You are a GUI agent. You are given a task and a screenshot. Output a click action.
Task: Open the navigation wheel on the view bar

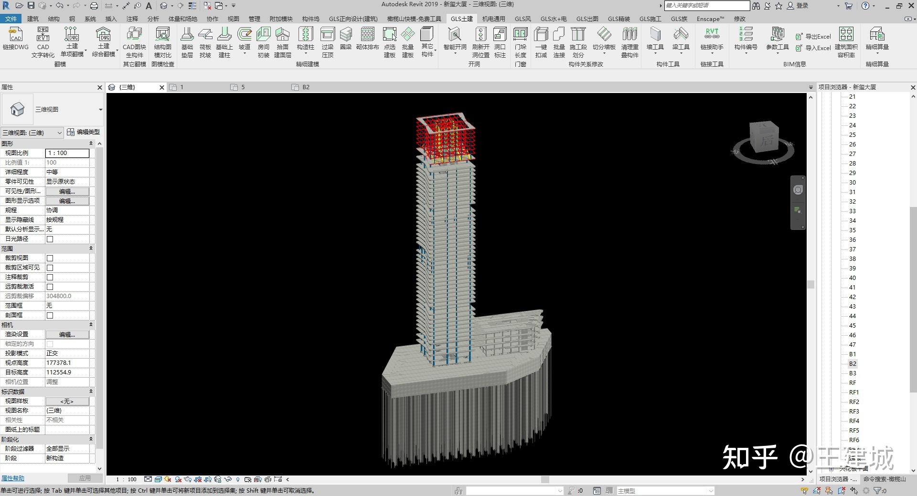click(x=798, y=190)
